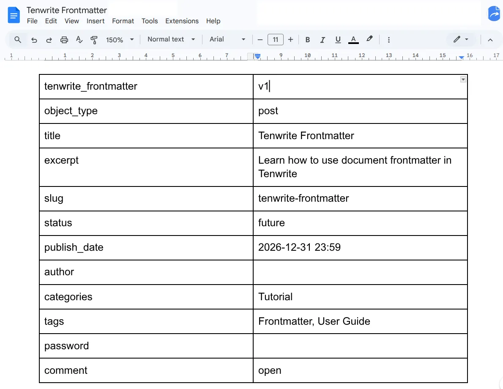This screenshot has width=503, height=389.
Task: Select the Paint format tool
Action: 94,39
